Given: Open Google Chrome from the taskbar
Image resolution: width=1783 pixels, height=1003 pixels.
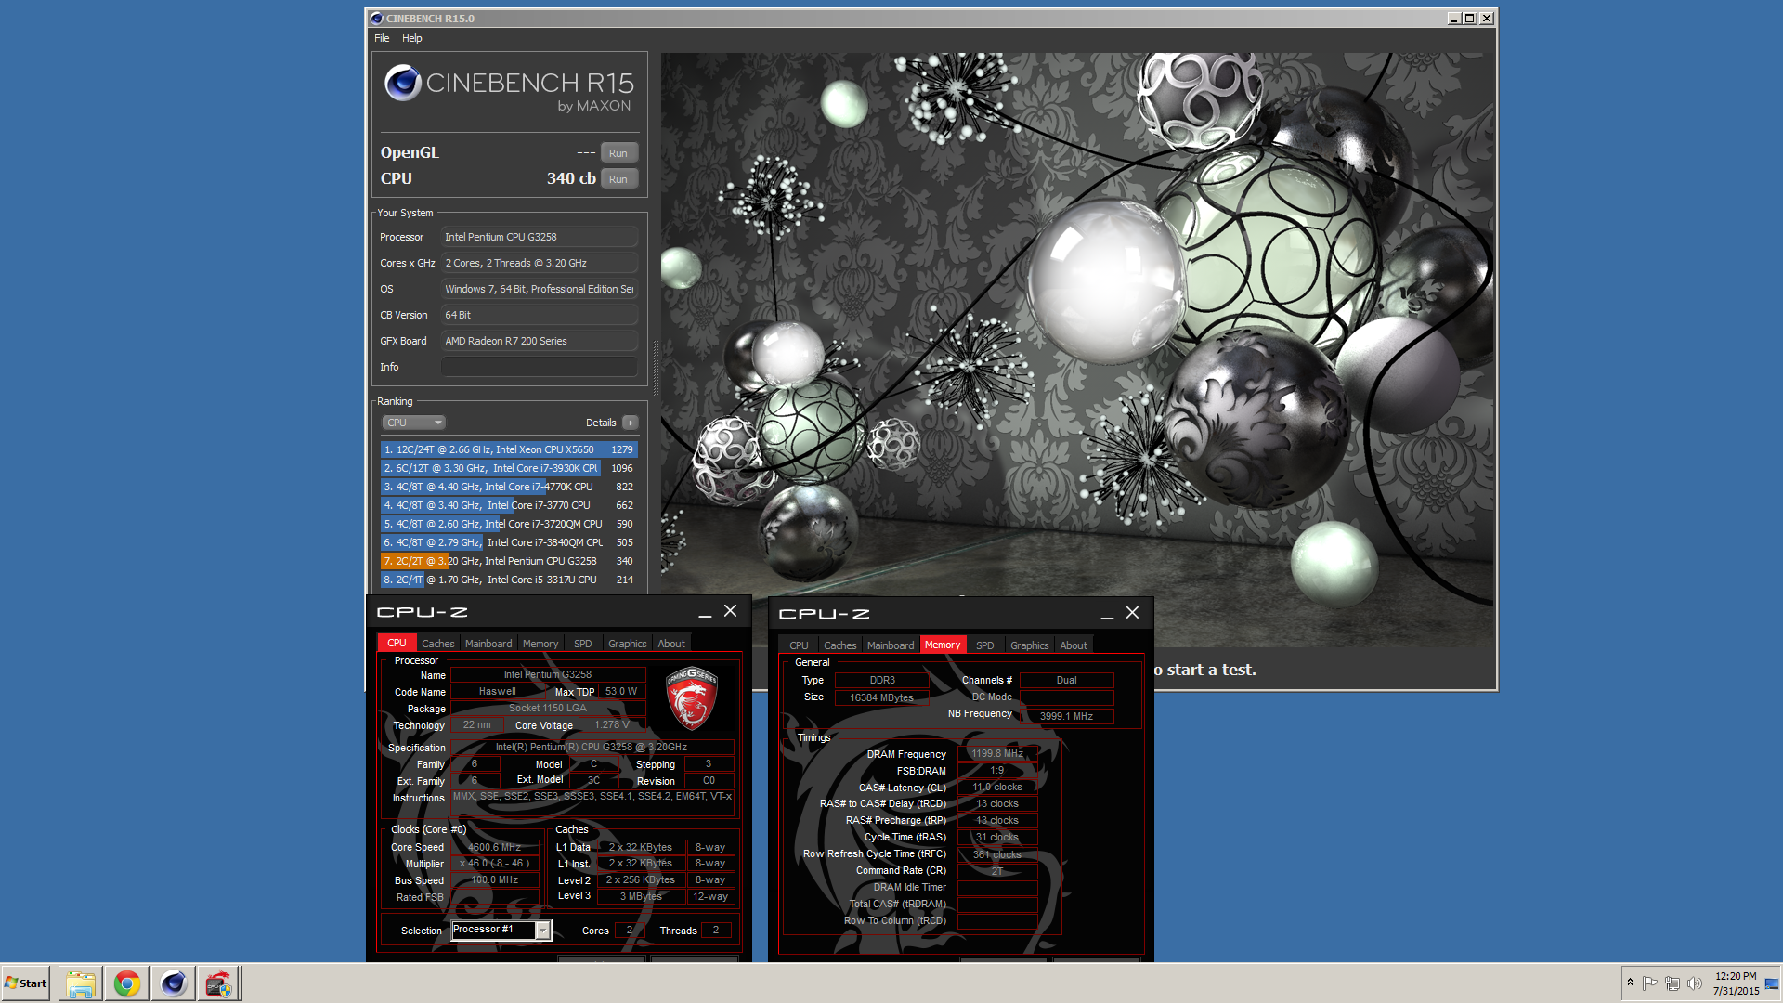Looking at the screenshot, I should pyautogui.click(x=126, y=983).
